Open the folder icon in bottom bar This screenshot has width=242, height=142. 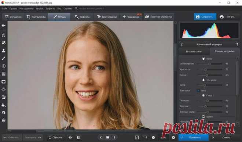(108, 137)
